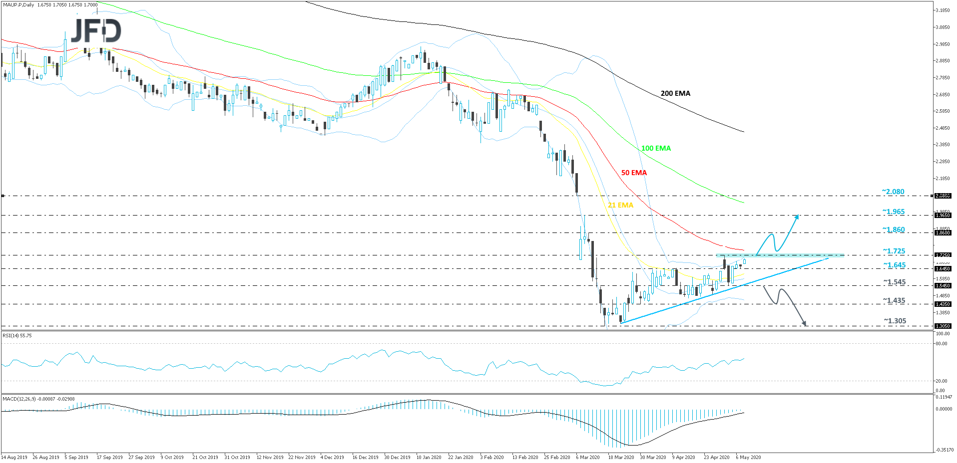Click the red 50 EMA label
The image size is (957, 463).
[634, 173]
